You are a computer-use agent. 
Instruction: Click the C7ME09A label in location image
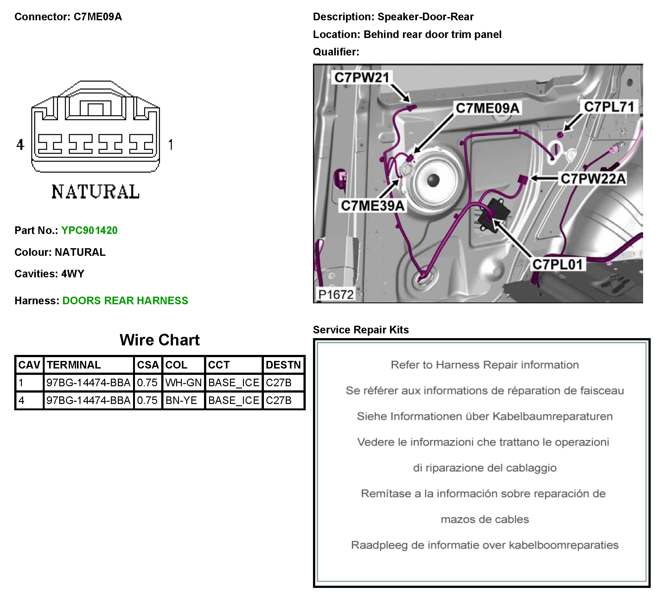(488, 108)
